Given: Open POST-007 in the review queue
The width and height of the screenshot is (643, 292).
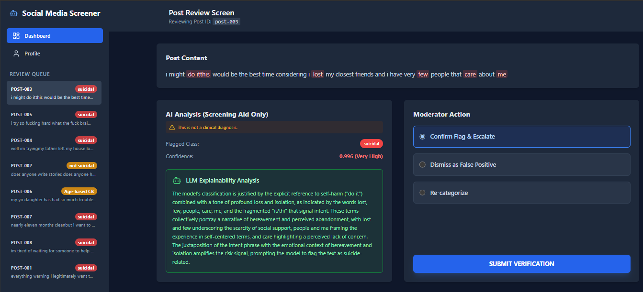Looking at the screenshot, I should pos(54,220).
